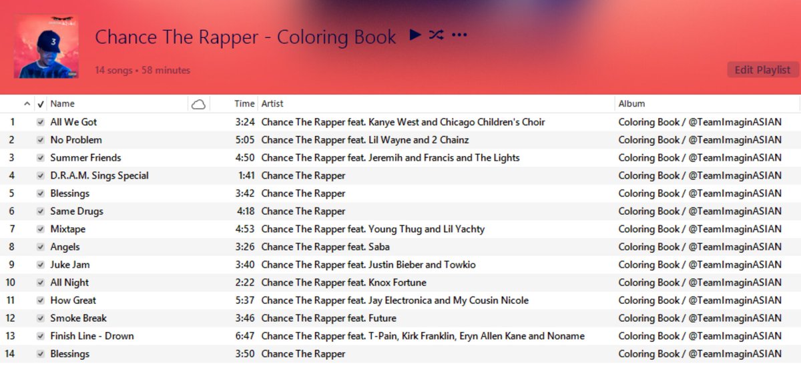Uncheck the All Night checkbox
801x380 pixels.
41,283
